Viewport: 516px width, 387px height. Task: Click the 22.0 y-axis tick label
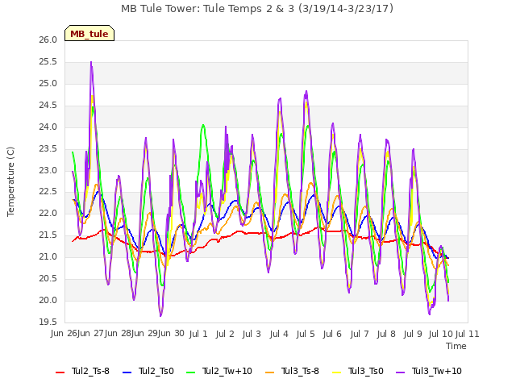[48, 214]
